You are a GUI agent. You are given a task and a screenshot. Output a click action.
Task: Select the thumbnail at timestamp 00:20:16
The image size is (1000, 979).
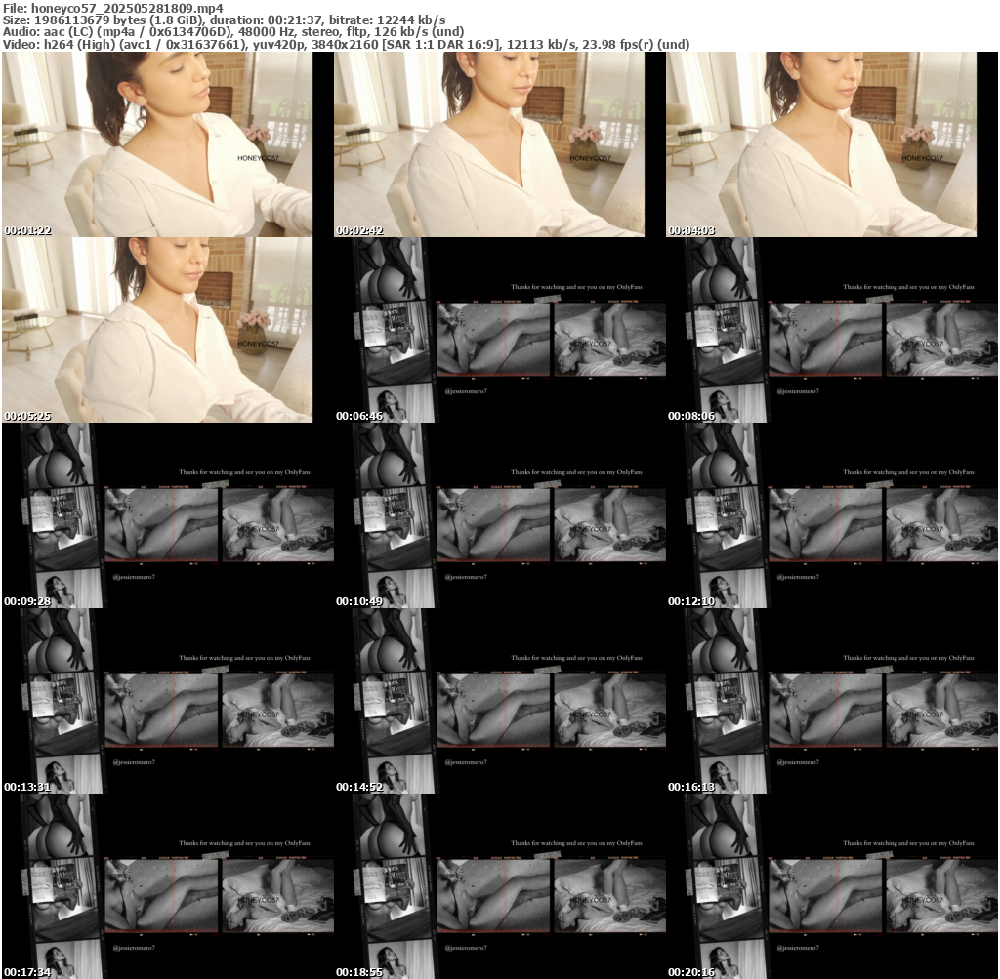[x=832, y=886]
